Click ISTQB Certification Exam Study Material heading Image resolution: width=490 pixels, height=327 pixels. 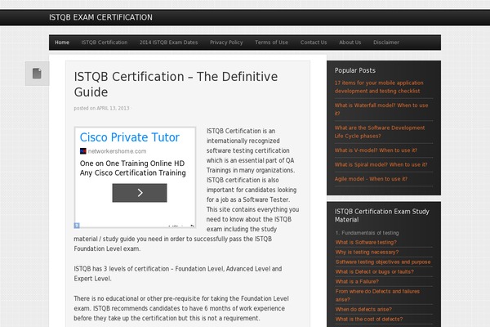click(382, 216)
